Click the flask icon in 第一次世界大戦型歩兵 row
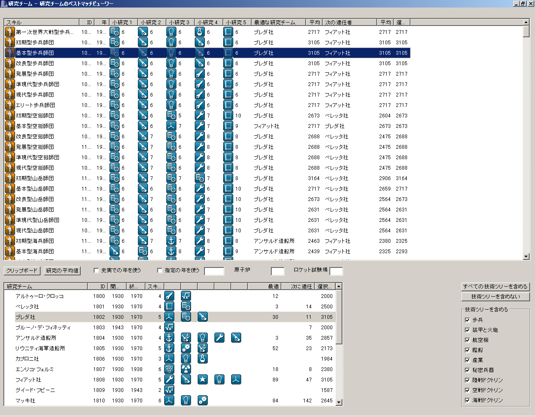This screenshot has height=417, width=535. point(200,32)
